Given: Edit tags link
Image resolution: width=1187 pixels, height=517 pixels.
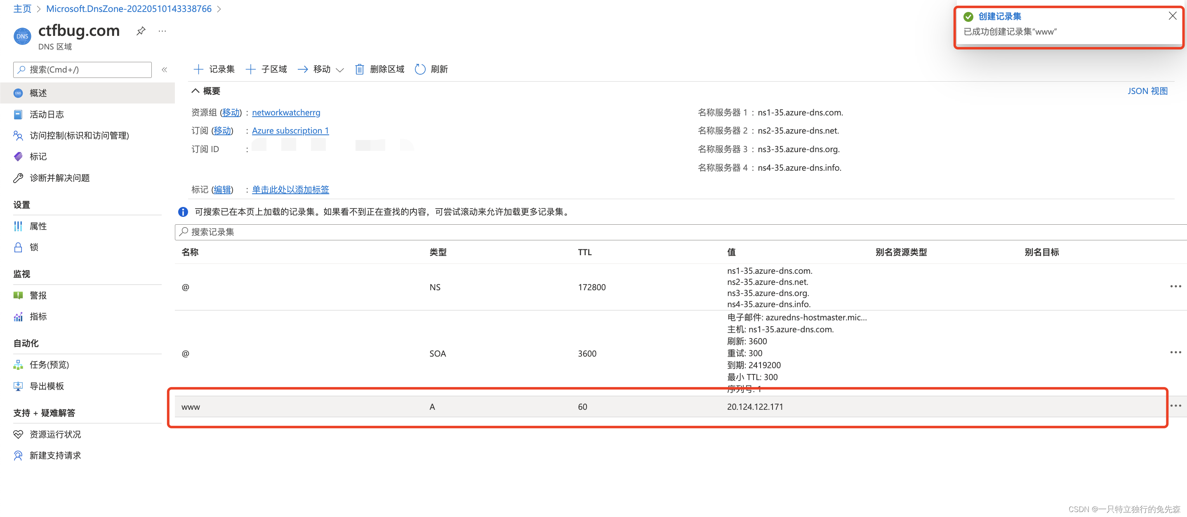Looking at the screenshot, I should point(223,189).
